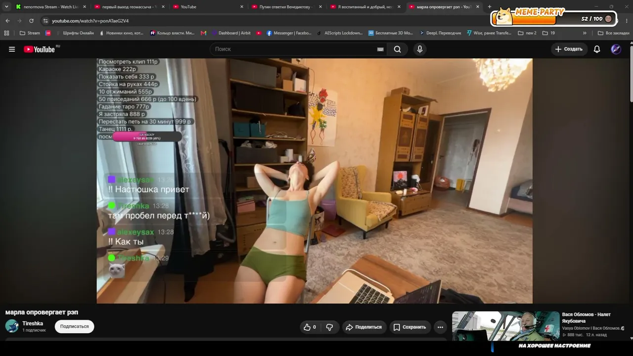The image size is (633, 356).
Task: View site information icon in address bar
Action: 45,21
